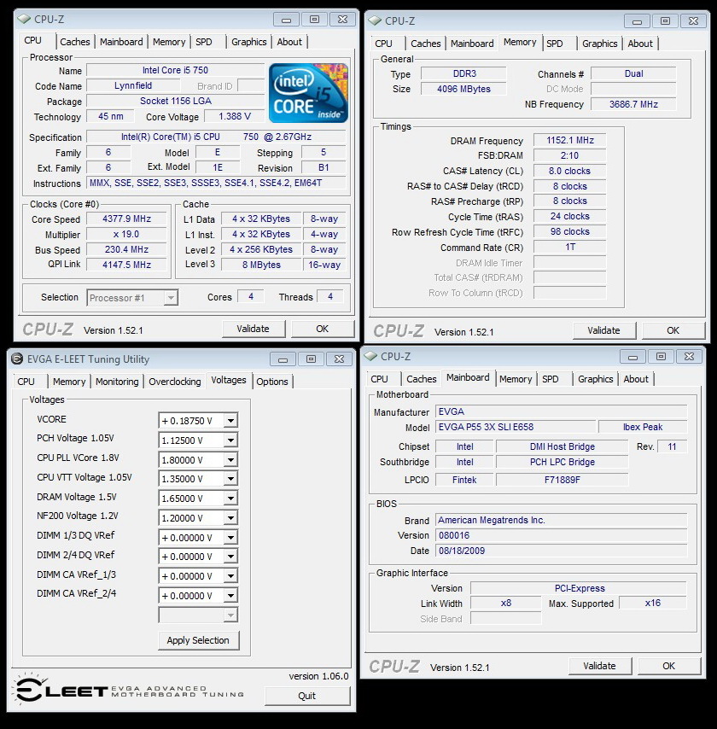This screenshot has height=729, width=717.
Task: Click the Ibex Peak chipset value
Action: (643, 427)
